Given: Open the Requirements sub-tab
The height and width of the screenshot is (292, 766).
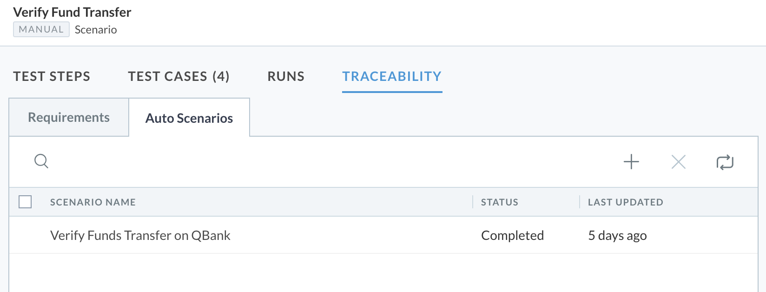Looking at the screenshot, I should (x=69, y=117).
